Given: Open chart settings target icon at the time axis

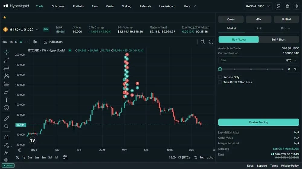Looking at the screenshot, I should pos(20,150).
